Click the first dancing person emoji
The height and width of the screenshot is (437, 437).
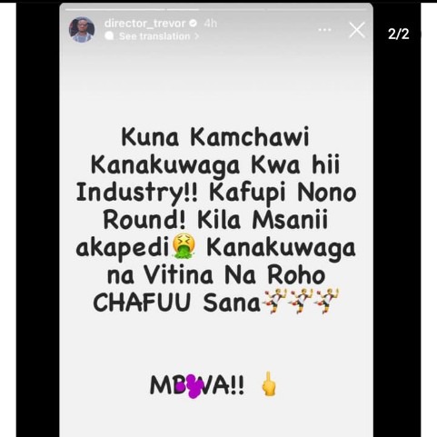pyautogui.click(x=273, y=301)
